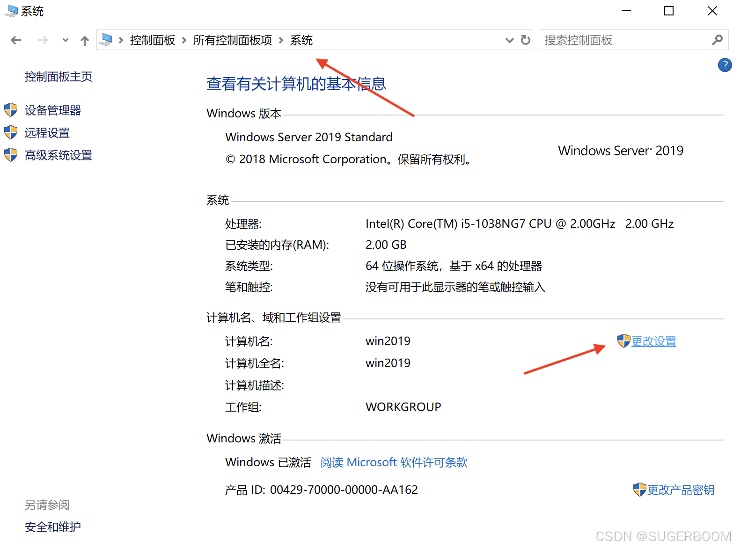Select the 控制面板 breadcrumb
The height and width of the screenshot is (549, 733).
tap(152, 40)
